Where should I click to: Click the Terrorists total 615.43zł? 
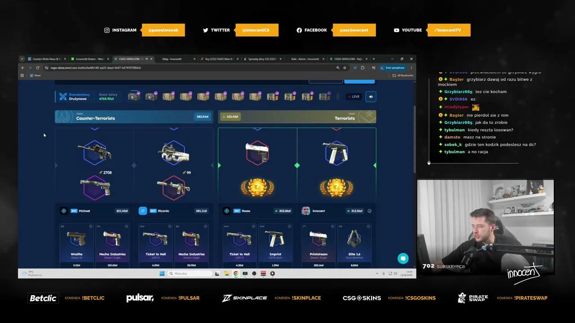[230, 117]
